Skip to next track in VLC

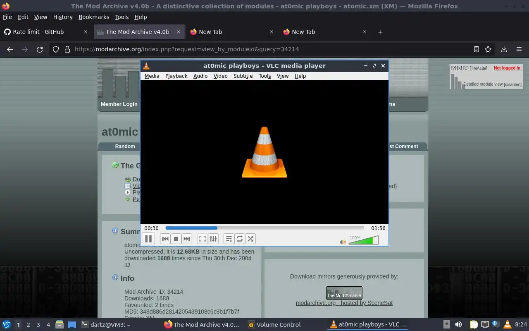point(187,239)
